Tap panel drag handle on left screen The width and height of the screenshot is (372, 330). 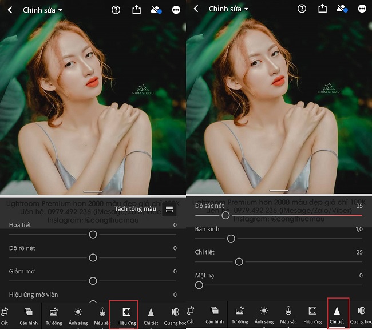93,191
